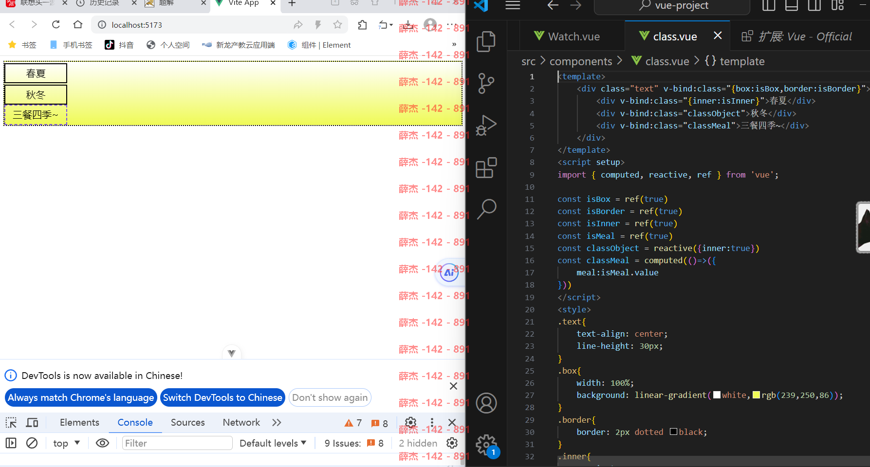The width and height of the screenshot is (870, 467).
Task: Click the 春夏 box on page
Action: [x=36, y=73]
